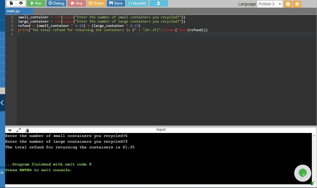Click empty line 5 in the editor

click(86, 34)
